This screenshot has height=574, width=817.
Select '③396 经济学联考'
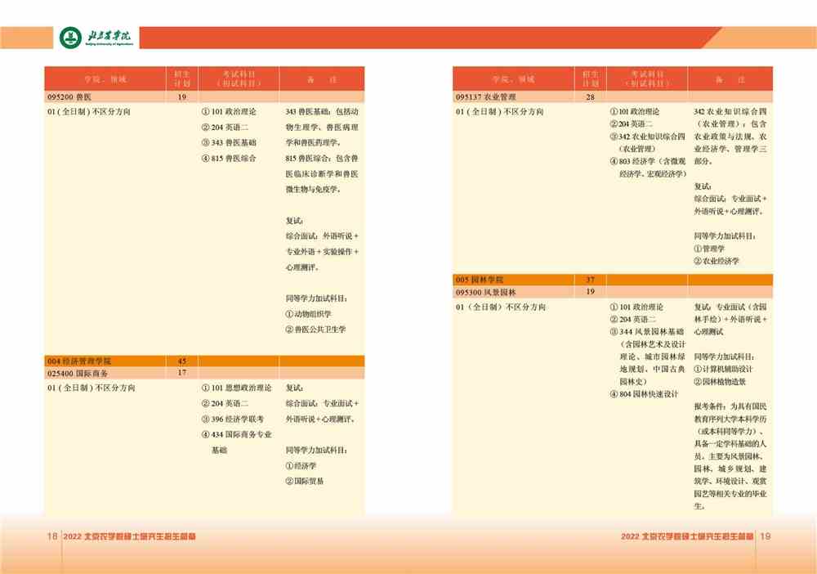(233, 419)
